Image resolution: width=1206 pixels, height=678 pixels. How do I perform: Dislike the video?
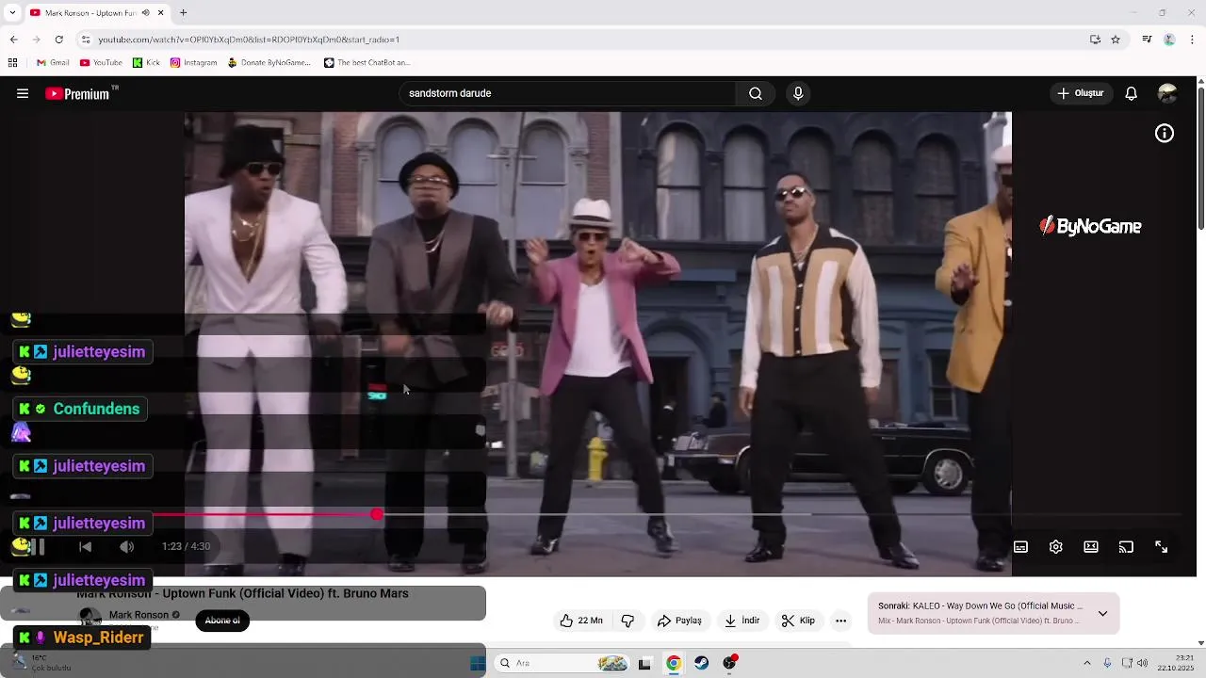pos(627,621)
